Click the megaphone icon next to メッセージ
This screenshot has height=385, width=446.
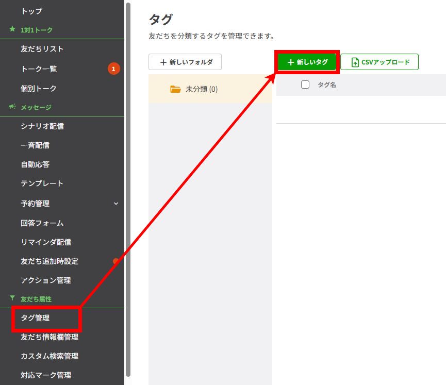12,107
